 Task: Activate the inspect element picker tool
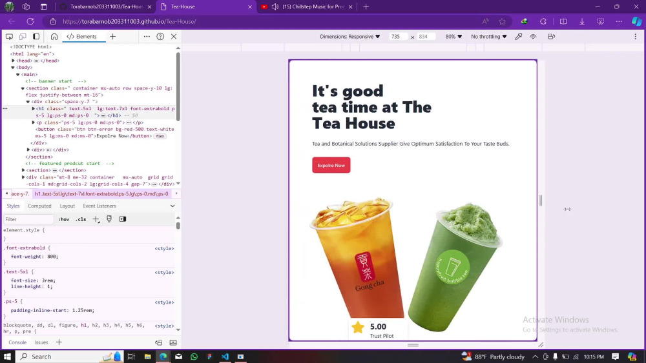pos(9,37)
